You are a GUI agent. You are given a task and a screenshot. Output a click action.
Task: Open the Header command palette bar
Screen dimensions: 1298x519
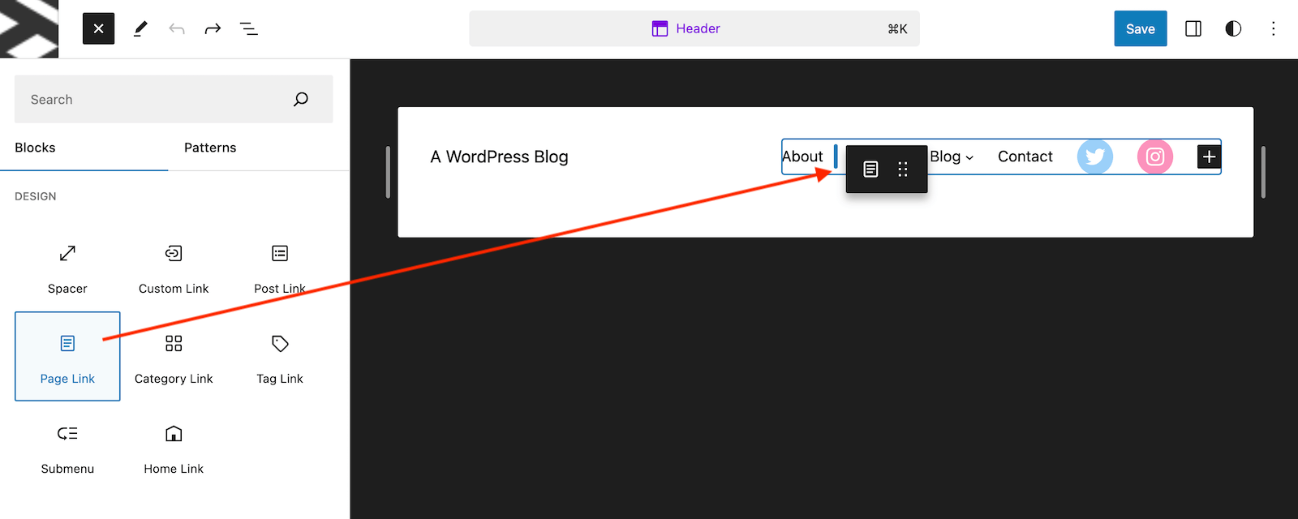point(694,28)
